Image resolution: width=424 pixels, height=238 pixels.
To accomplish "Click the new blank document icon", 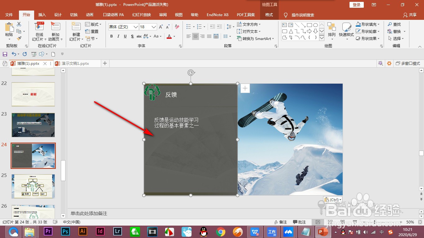I will (53, 54).
